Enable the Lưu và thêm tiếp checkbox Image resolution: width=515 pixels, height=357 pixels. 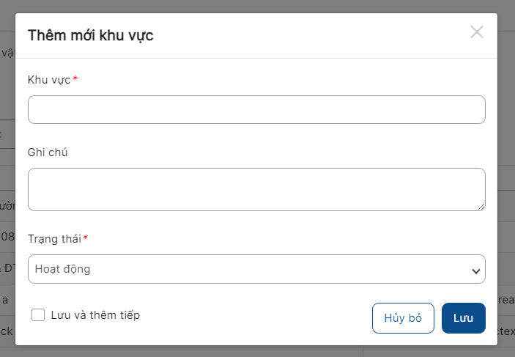coord(38,315)
